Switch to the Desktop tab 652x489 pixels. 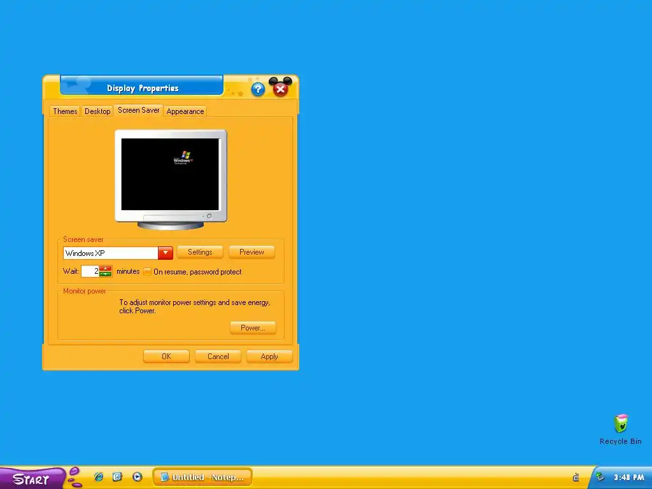tap(97, 111)
